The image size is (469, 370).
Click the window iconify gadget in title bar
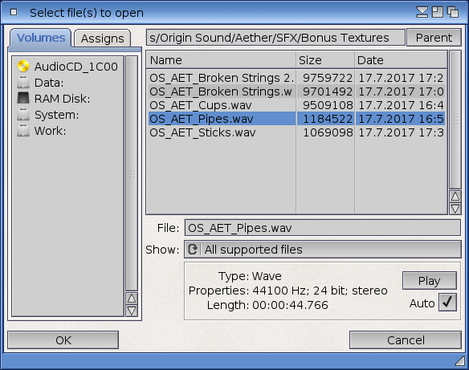pos(422,12)
